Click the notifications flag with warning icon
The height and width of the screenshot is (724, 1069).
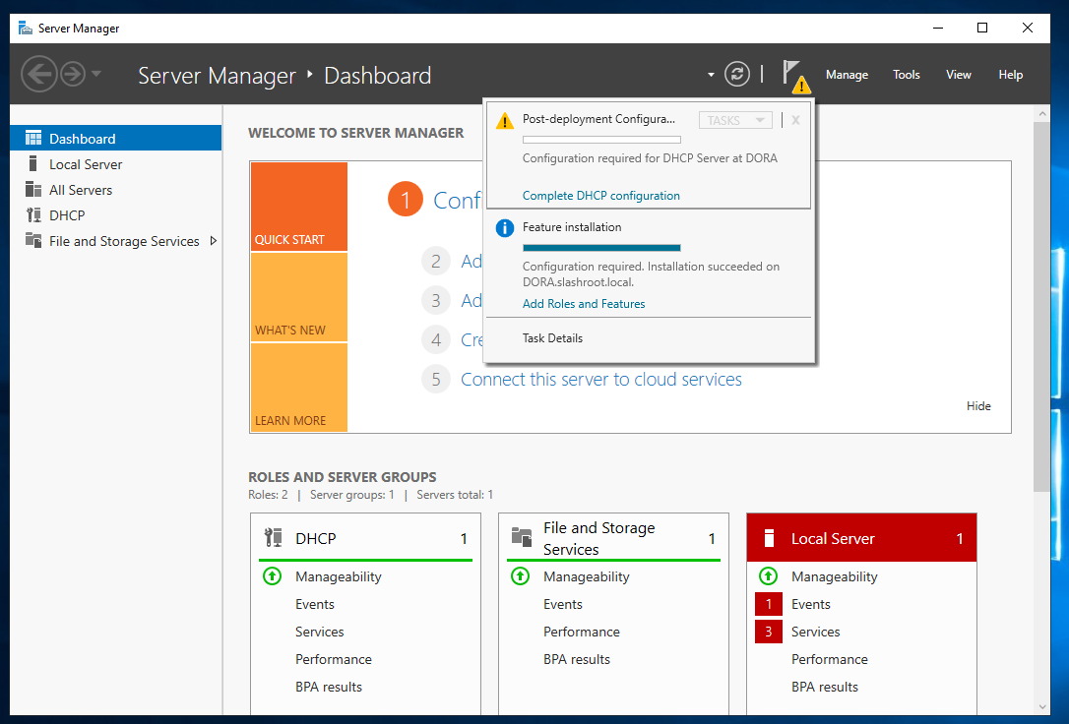click(x=793, y=75)
